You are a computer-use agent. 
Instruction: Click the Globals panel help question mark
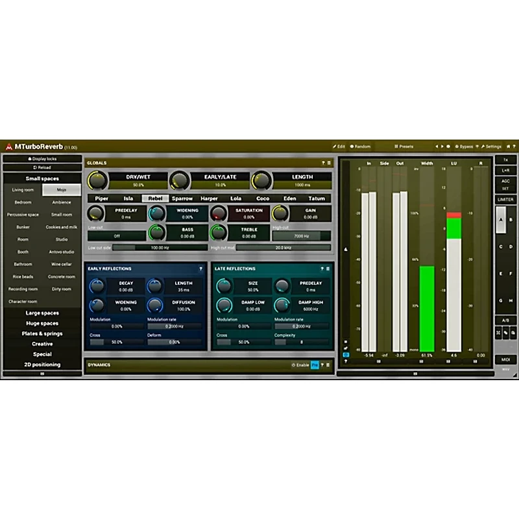(322, 163)
